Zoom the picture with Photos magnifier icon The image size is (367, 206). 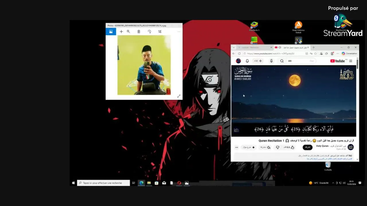tap(128, 31)
